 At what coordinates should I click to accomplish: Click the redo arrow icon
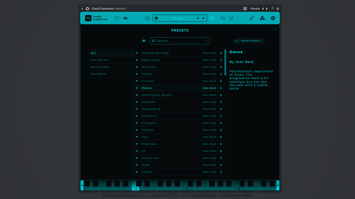tap(232, 18)
